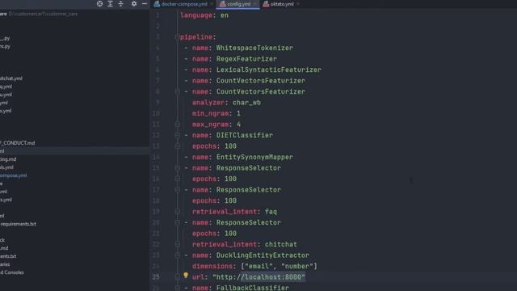Select the Consoles node in project tree
Image resolution: width=517 pixels, height=291 pixels.
pos(12,272)
